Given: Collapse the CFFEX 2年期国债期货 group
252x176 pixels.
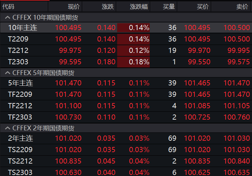Looking at the screenshot, I should pyautogui.click(x=7, y=128).
